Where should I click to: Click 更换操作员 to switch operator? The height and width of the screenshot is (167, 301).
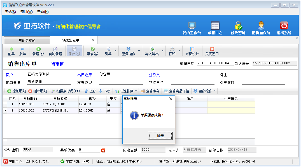tap(261, 28)
